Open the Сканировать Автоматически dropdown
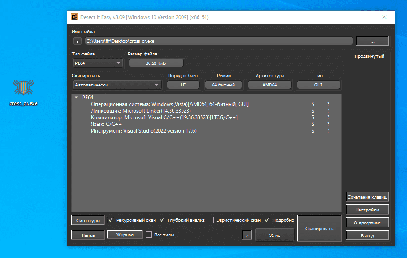 117,85
